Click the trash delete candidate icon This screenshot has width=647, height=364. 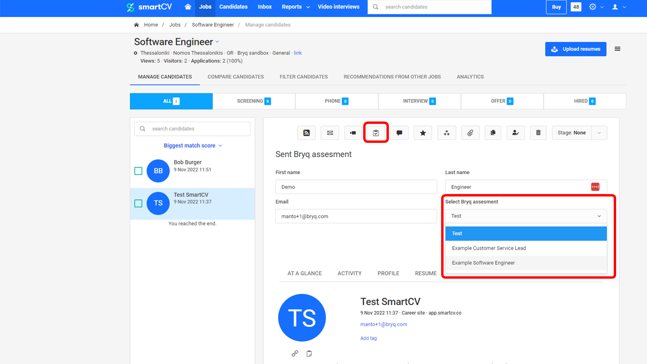coord(538,133)
